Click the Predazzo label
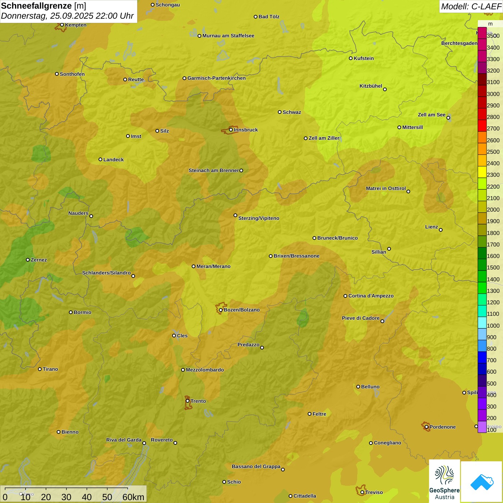This screenshot has height=503, width=503. (x=248, y=345)
